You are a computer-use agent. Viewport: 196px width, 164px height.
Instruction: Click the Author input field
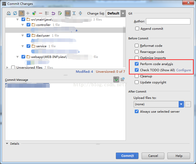(168, 21)
